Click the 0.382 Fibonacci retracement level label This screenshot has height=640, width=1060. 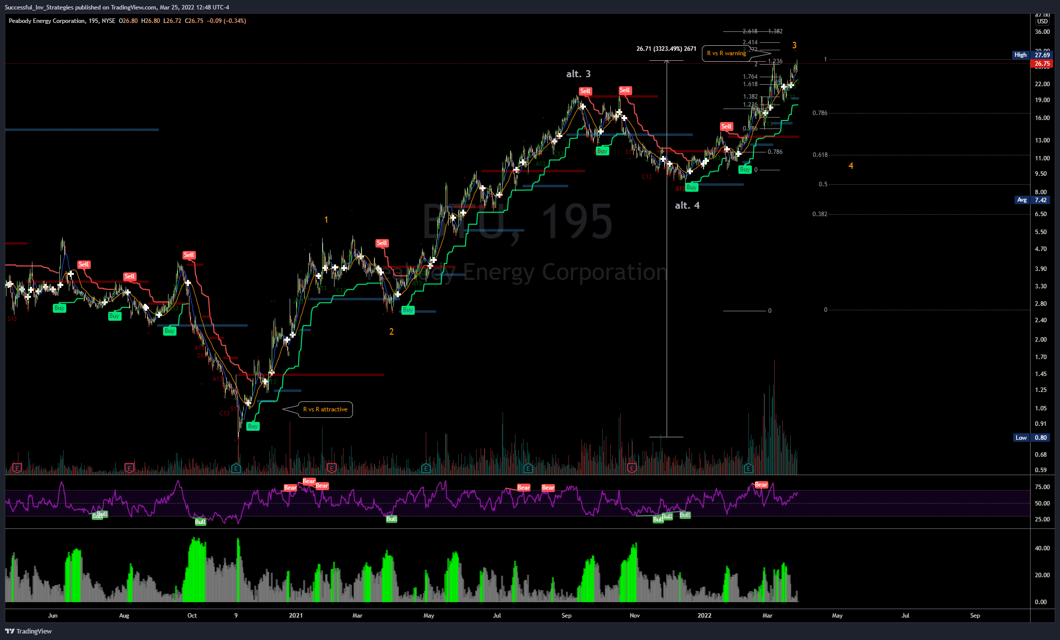coord(820,214)
